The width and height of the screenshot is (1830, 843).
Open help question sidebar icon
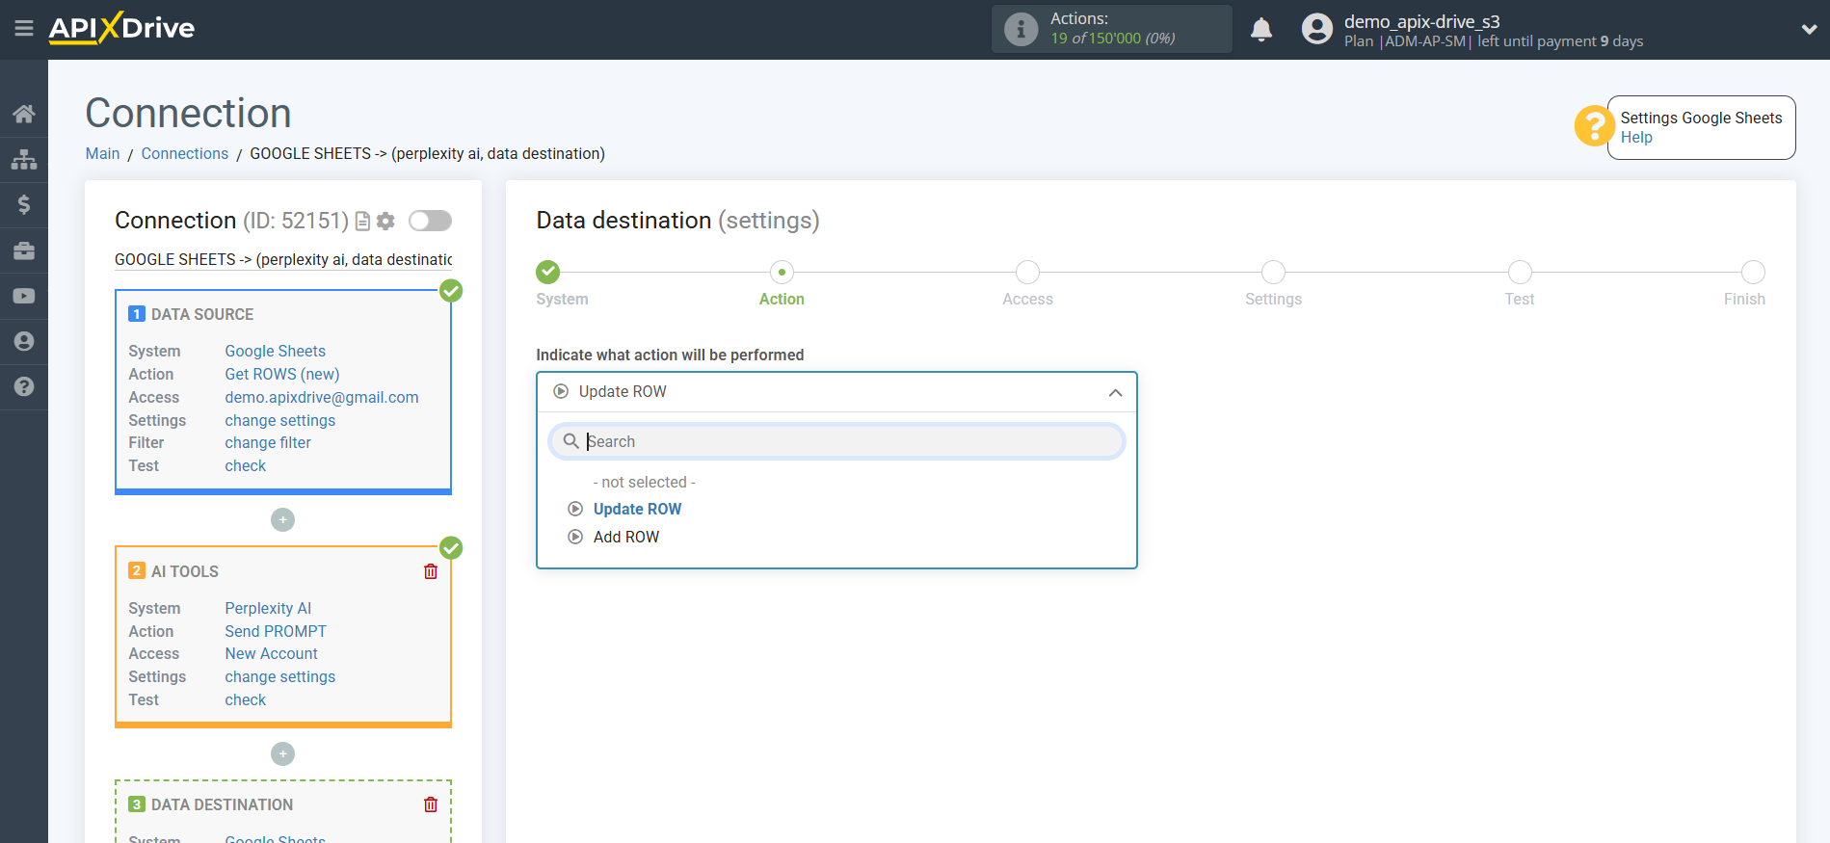click(x=24, y=386)
